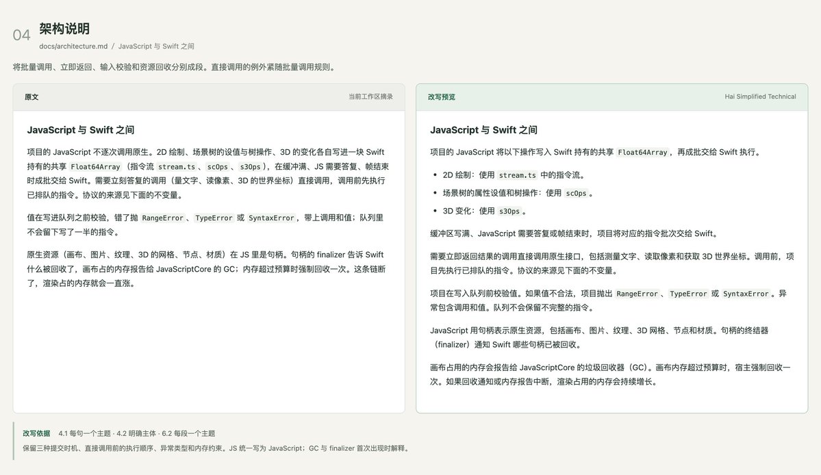Click "RangeError" code in the 原文 panel
The width and height of the screenshot is (821, 475).
[163, 218]
